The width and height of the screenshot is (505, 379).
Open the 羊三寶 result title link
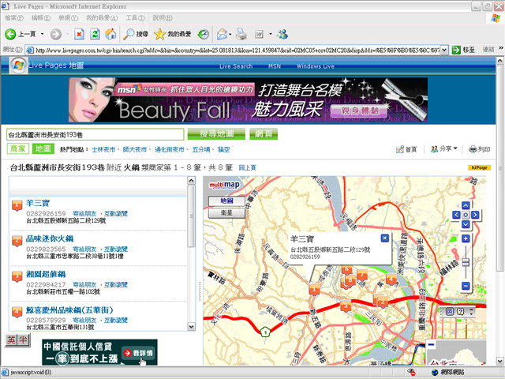[38, 203]
